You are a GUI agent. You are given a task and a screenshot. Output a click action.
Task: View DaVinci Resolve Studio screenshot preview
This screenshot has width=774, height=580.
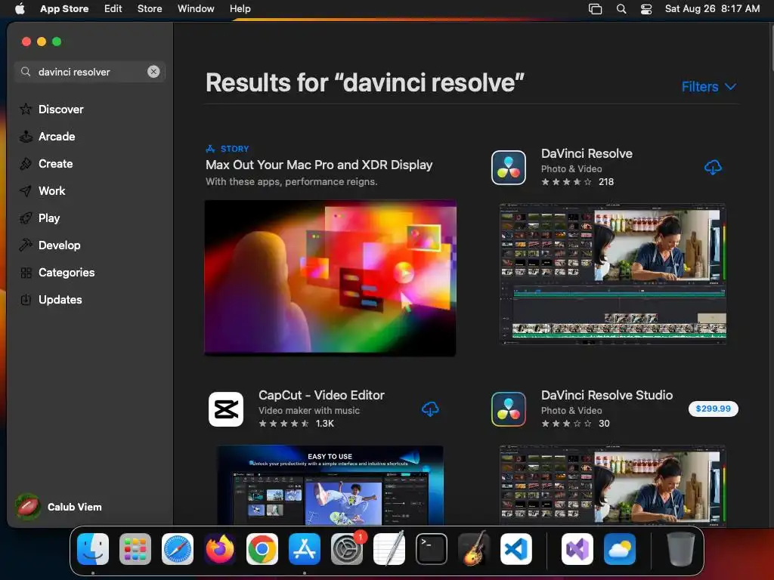tap(612, 485)
